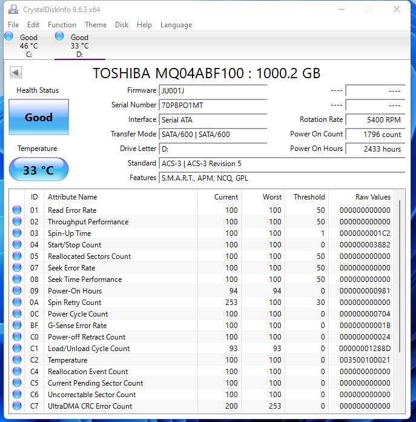The width and height of the screenshot is (416, 422).
Task: Click the Power On Hours value 2433 hours
Action: [375, 149]
